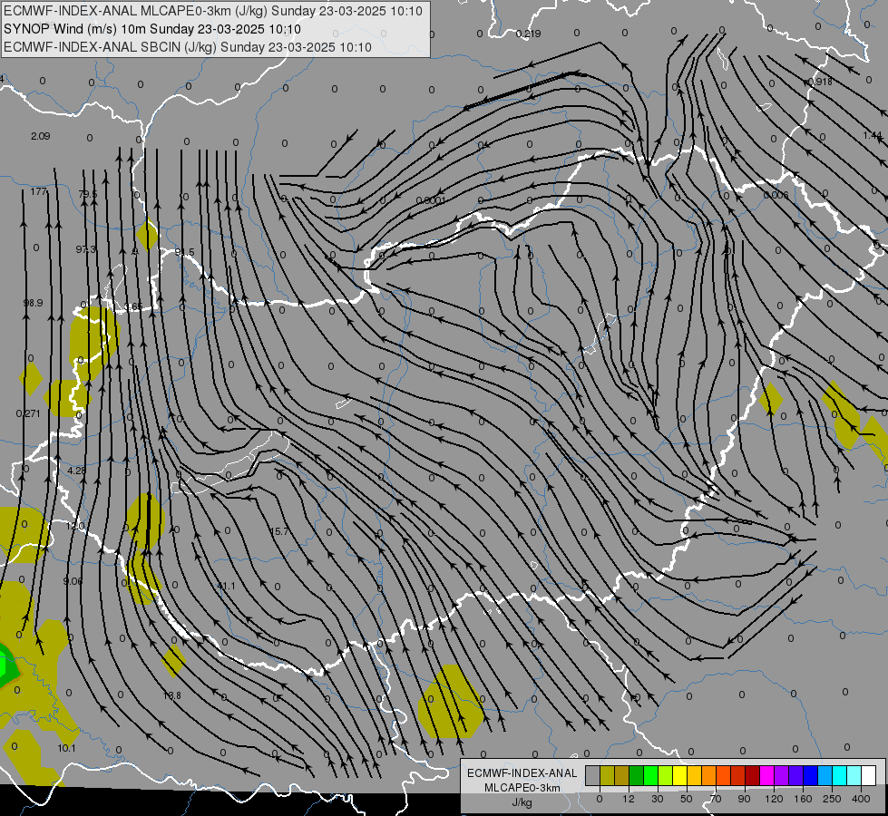Click the map value 91.5
Screen dimensions: 888x816
tap(185, 253)
